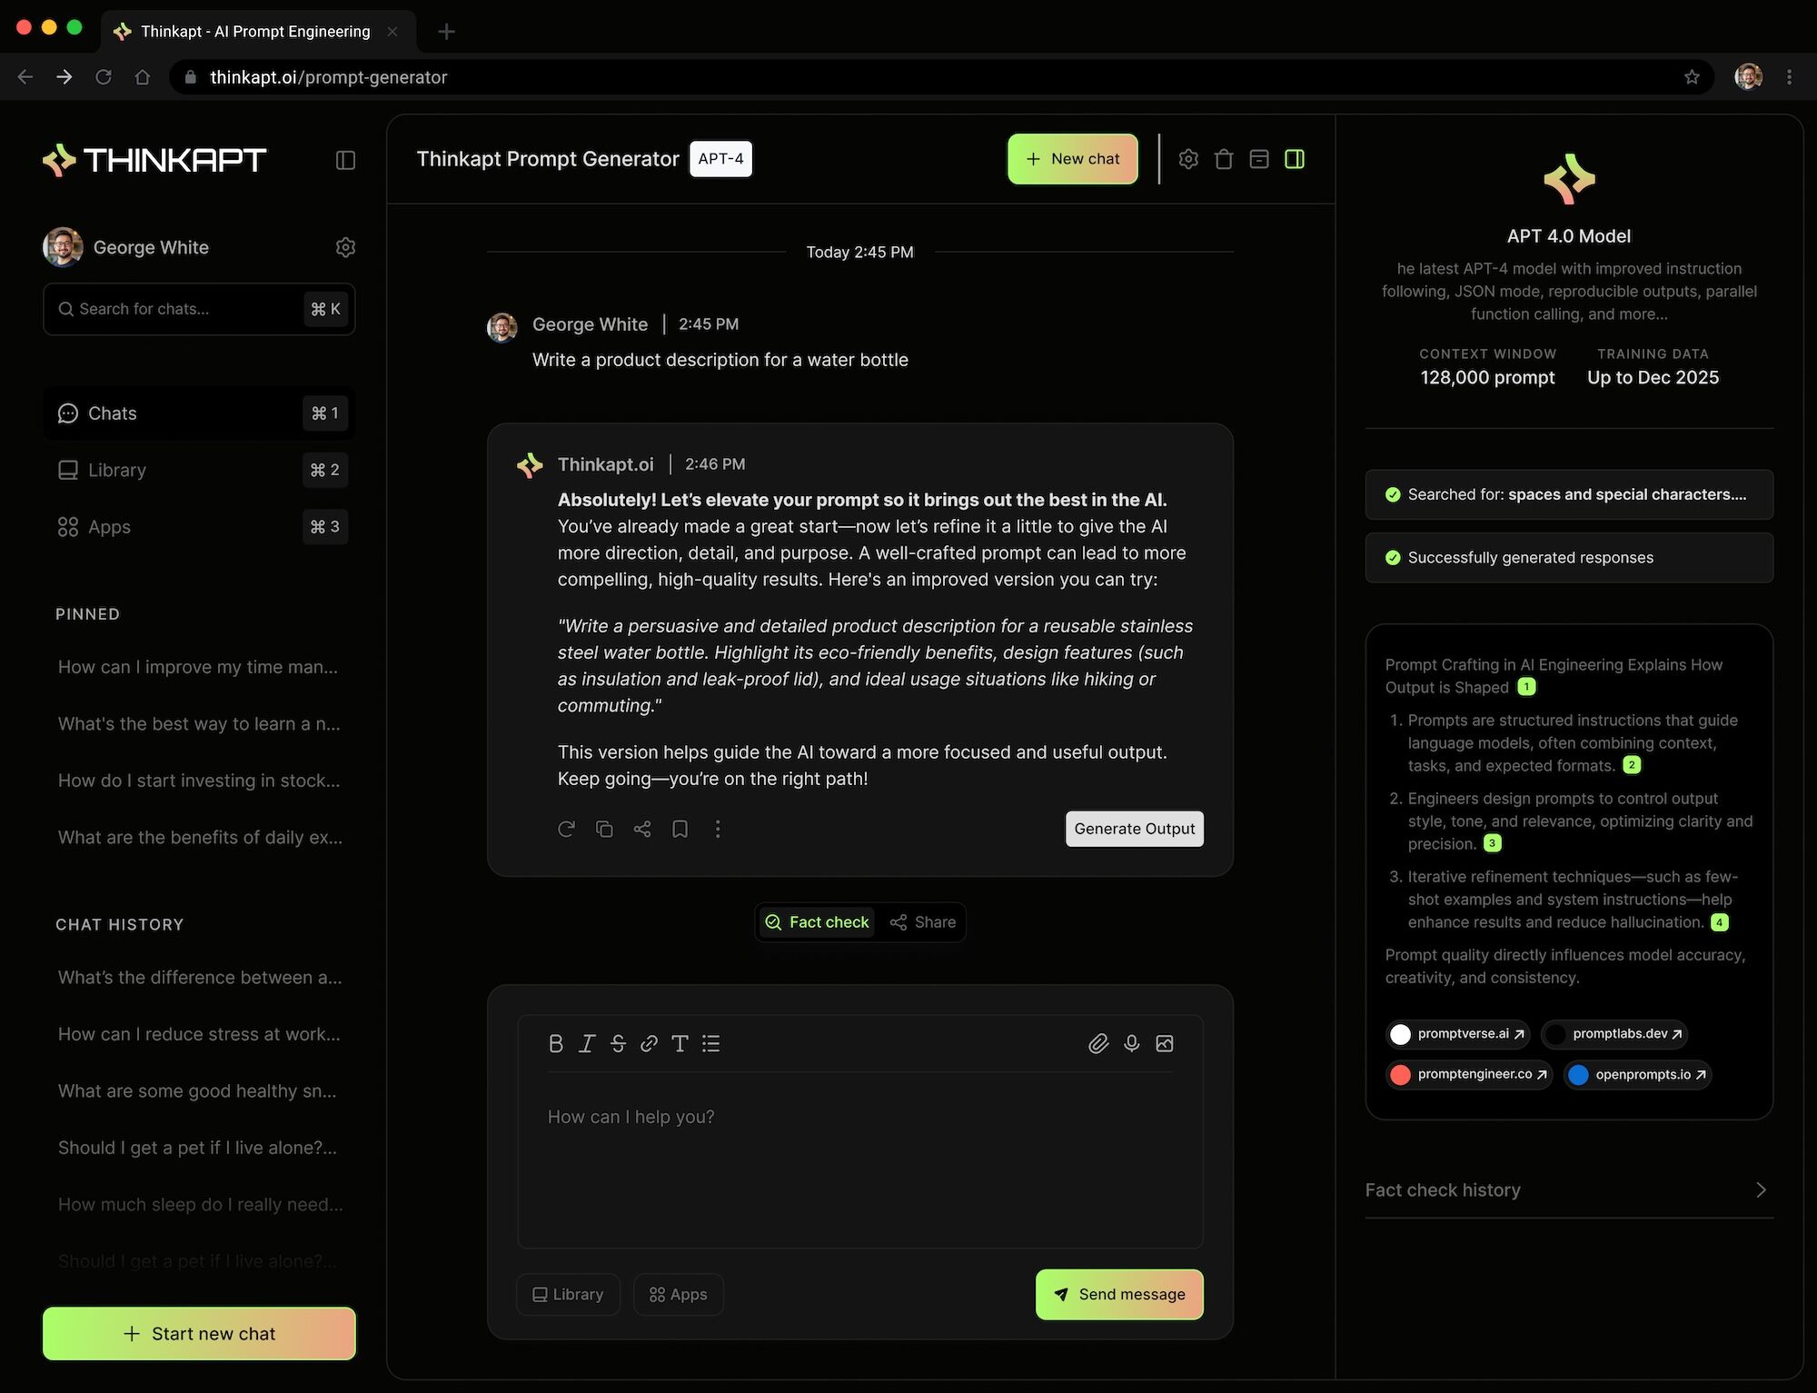The height and width of the screenshot is (1393, 1817).
Task: Collapse the left sidebar panel
Action: [345, 161]
